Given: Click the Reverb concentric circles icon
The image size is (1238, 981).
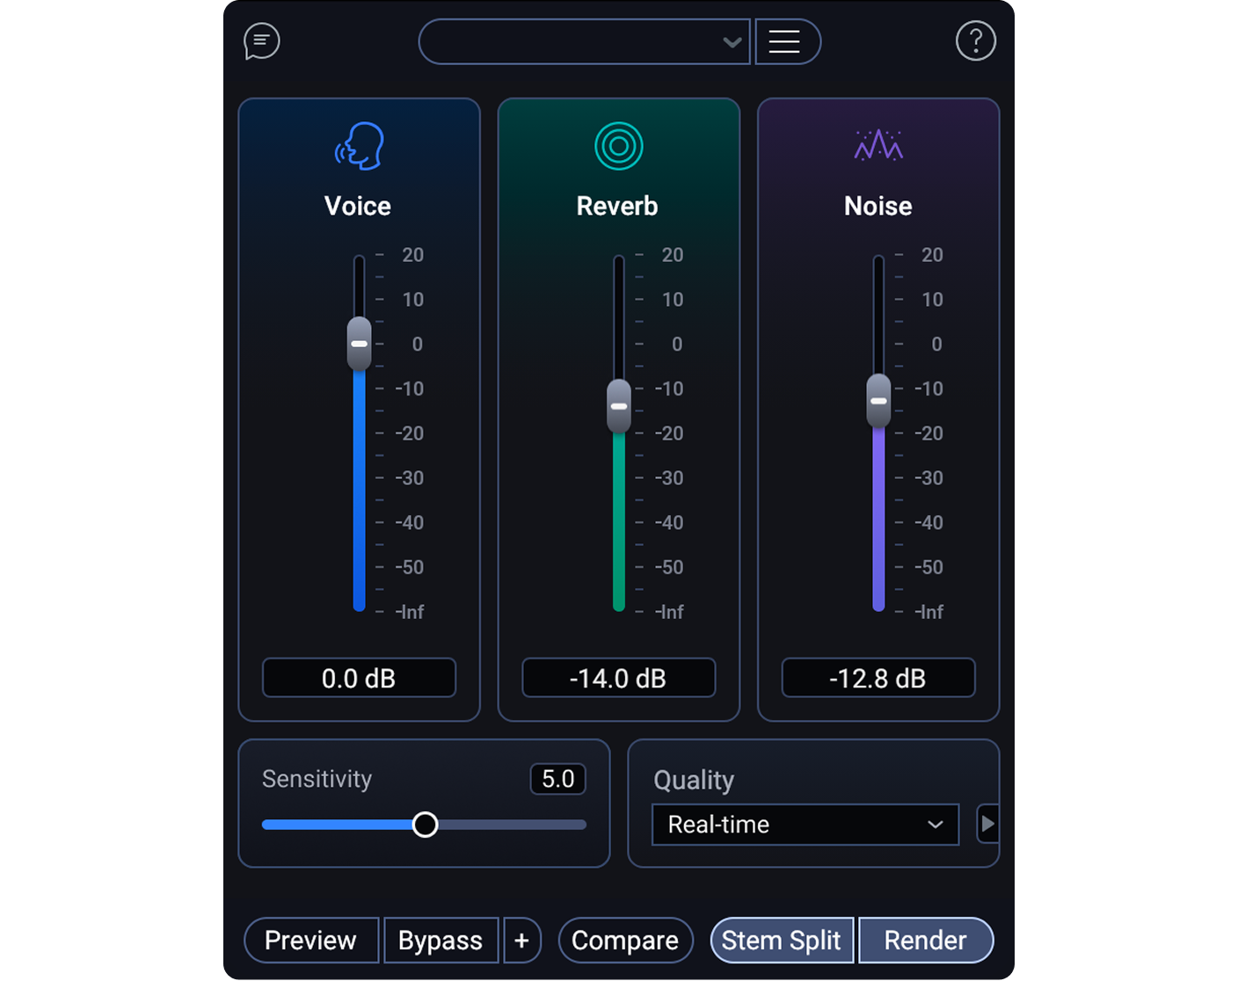Looking at the screenshot, I should (618, 146).
